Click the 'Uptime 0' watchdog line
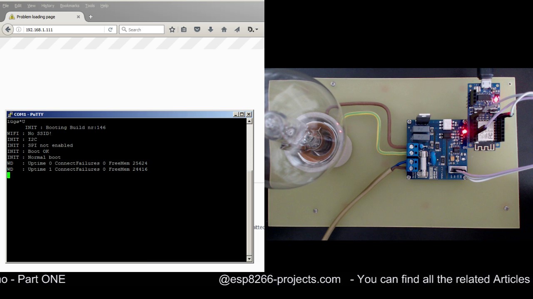533x299 pixels. 77,163
